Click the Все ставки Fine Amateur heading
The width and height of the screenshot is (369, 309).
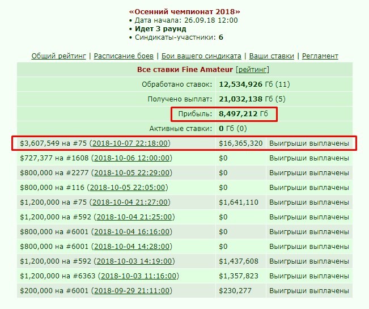[185, 70]
